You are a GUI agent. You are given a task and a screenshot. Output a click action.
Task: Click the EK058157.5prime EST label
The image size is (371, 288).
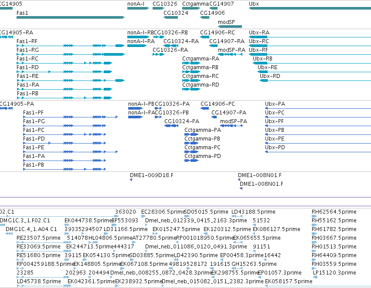pyautogui.click(x=289, y=281)
